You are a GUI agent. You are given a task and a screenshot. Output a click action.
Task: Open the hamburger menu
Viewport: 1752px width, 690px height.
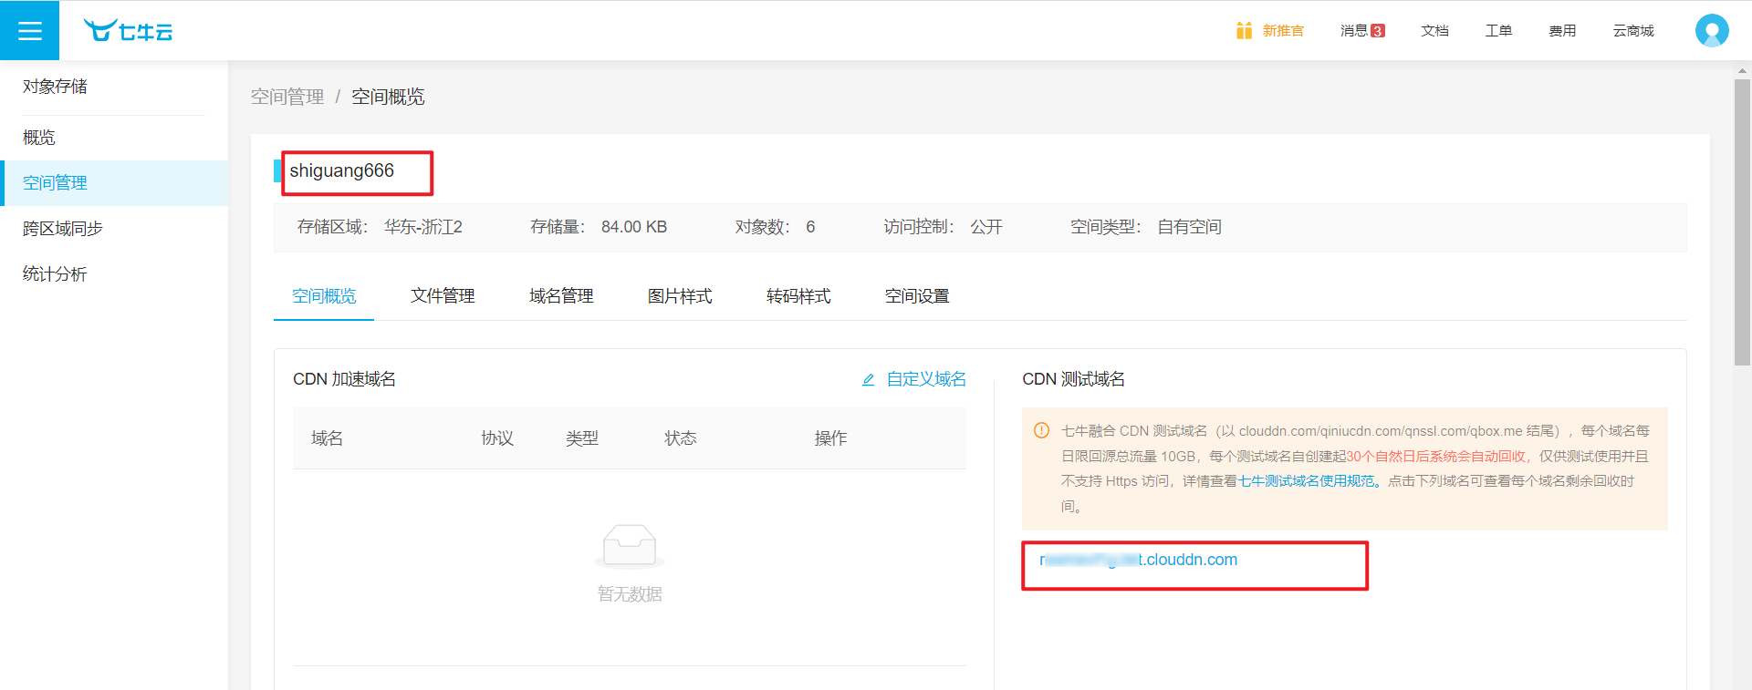pos(29,31)
